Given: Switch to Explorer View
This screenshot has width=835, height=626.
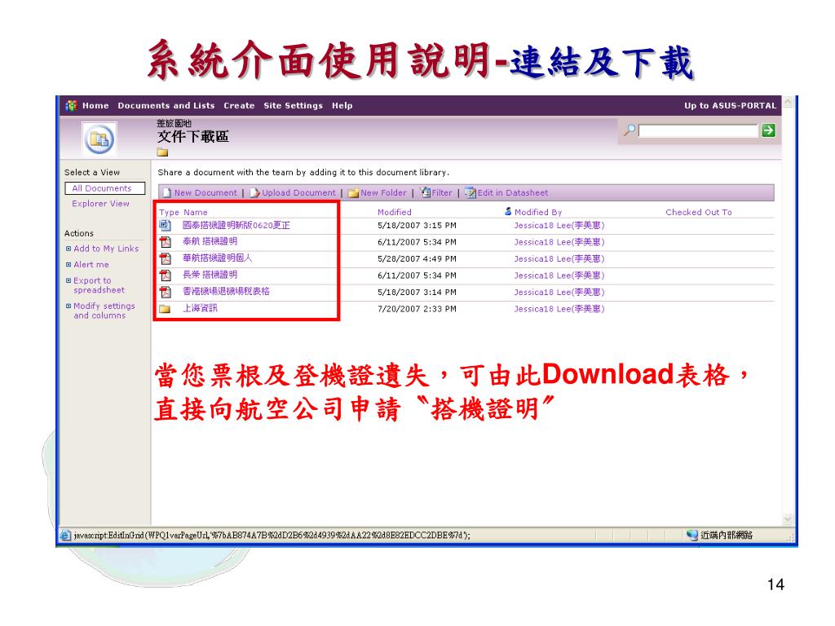Looking at the screenshot, I should [x=100, y=204].
